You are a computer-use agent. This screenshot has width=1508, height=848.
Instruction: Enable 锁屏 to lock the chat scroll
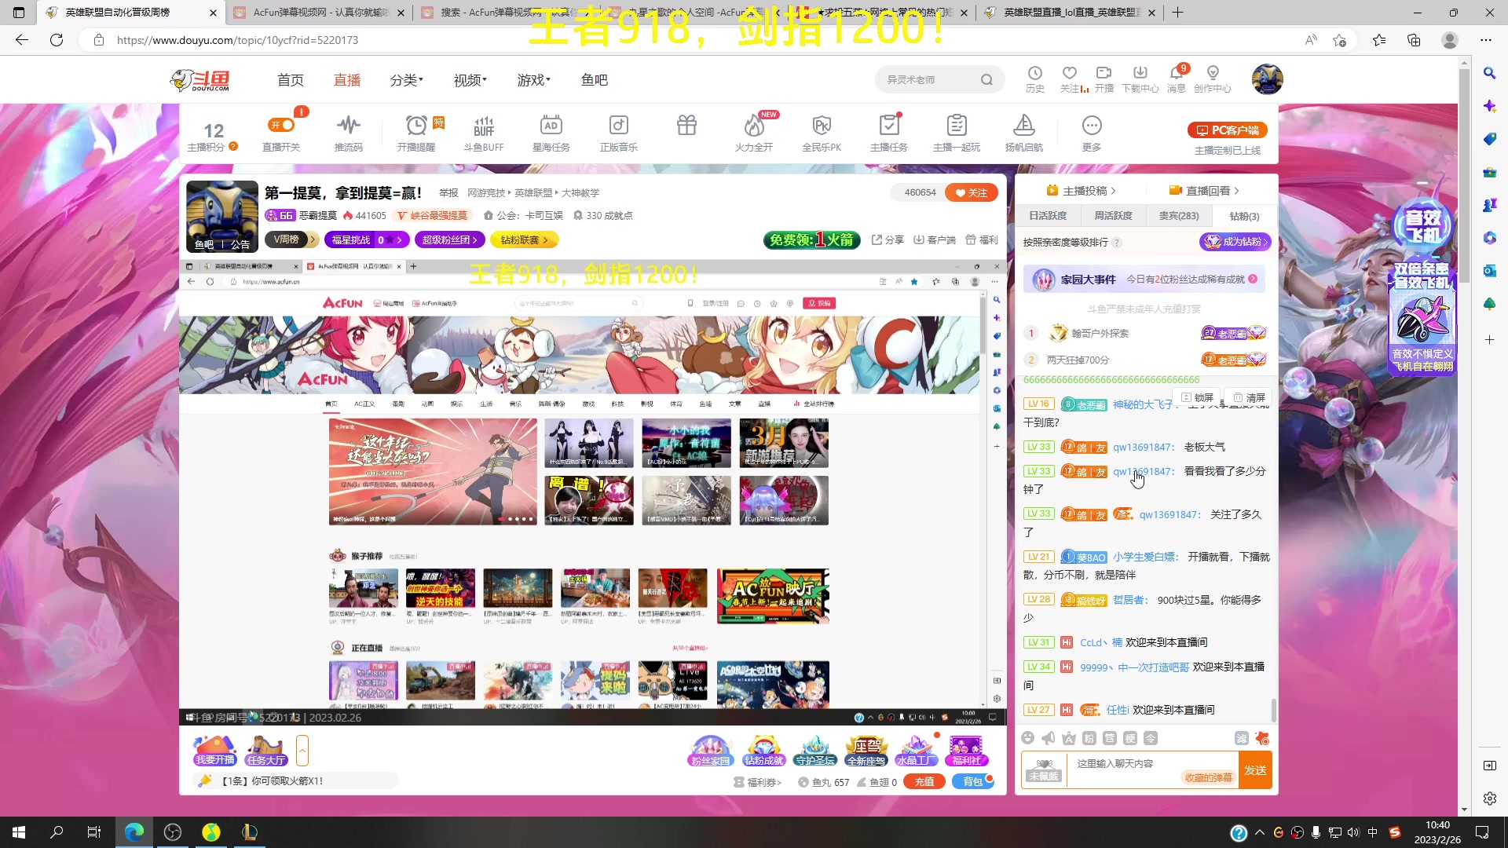point(1197,397)
